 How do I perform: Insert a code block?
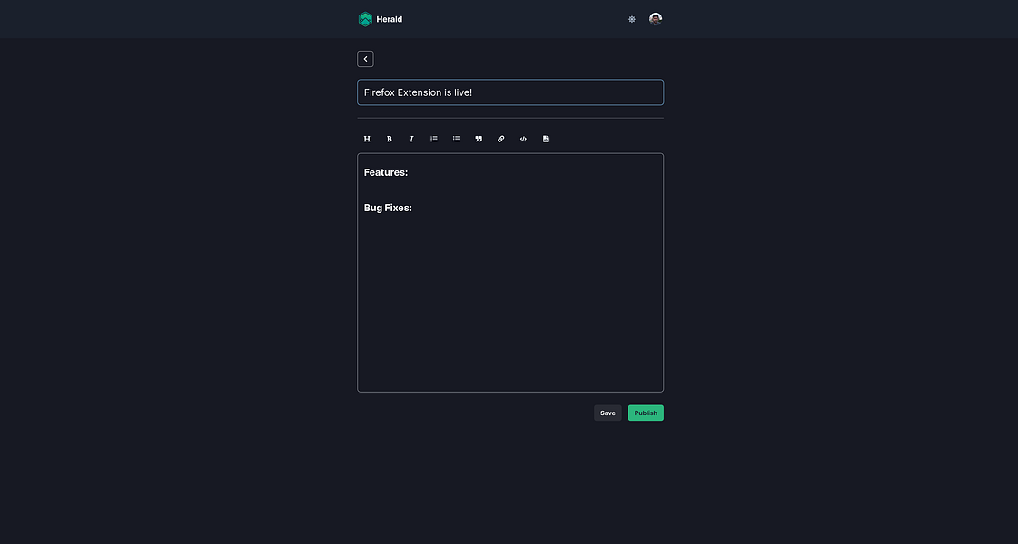(x=523, y=139)
